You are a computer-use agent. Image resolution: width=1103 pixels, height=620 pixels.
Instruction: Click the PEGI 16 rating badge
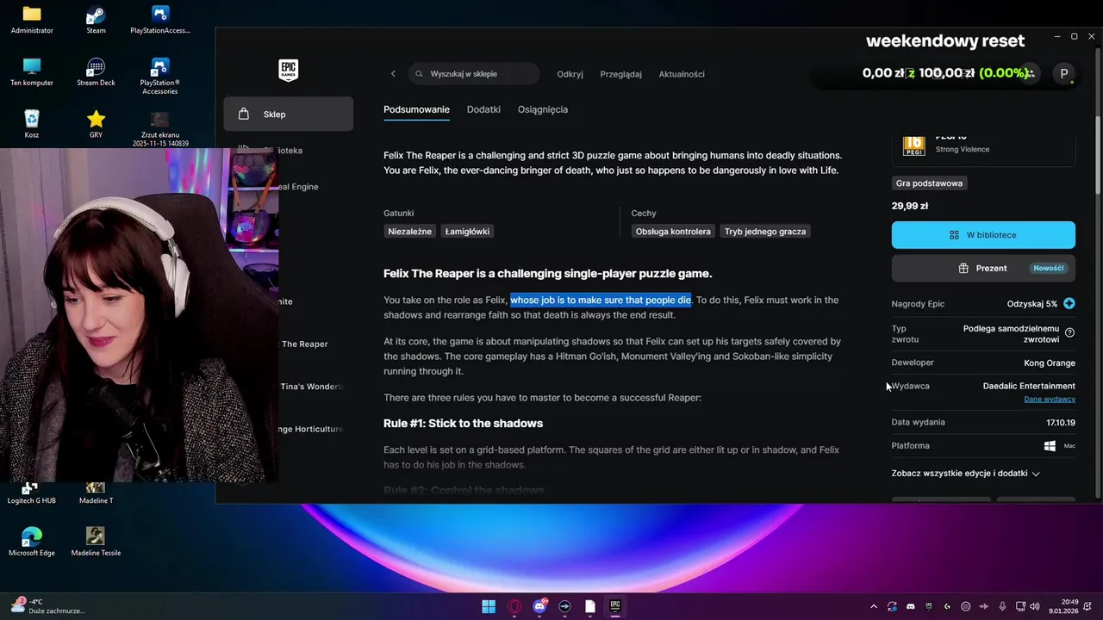tap(913, 145)
